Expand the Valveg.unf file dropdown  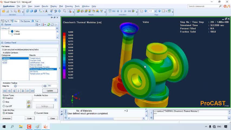point(57,28)
